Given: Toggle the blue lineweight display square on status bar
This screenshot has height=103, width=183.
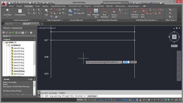Looking at the screenshot, I should point(126,100).
